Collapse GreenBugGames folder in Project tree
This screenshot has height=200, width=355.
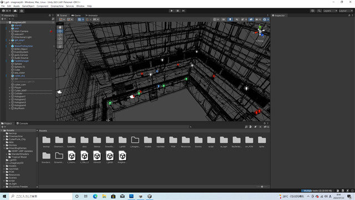pos(4,148)
